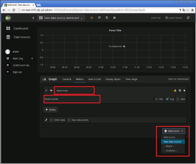The height and width of the screenshot is (164, 196).
Task: Choose -- Mixed -- in the list
Action: [173, 146]
